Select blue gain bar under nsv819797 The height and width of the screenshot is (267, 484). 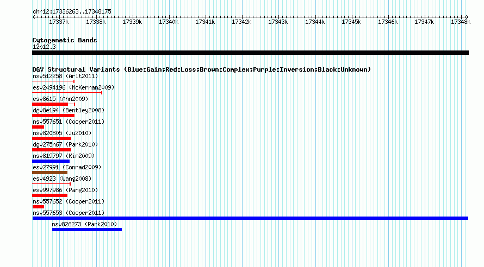[x=51, y=161]
